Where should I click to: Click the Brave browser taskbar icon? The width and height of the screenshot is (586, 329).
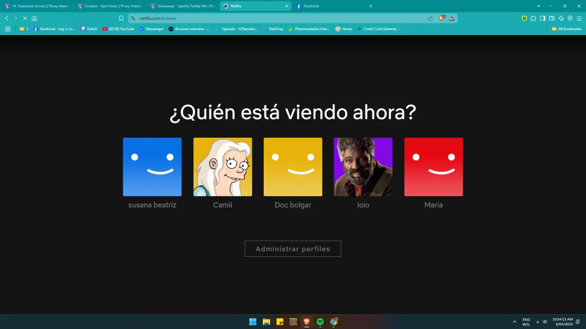click(x=307, y=322)
